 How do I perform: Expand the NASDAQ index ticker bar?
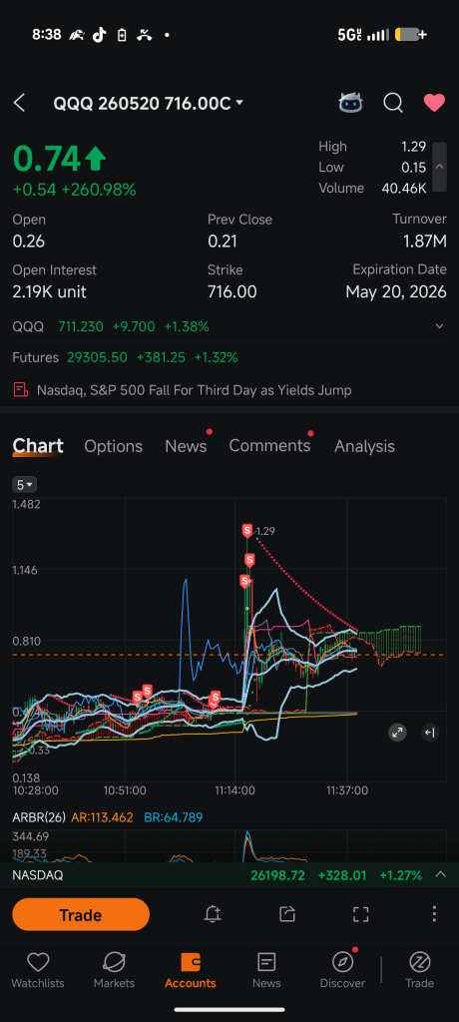[x=229, y=875]
